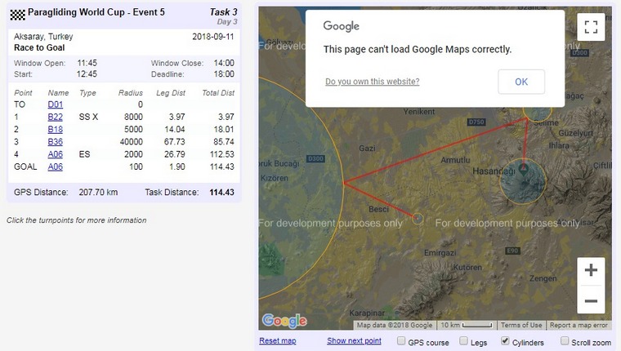Click the checkered flag icon
Image resolution: width=621 pixels, height=351 pixels.
[x=17, y=15]
